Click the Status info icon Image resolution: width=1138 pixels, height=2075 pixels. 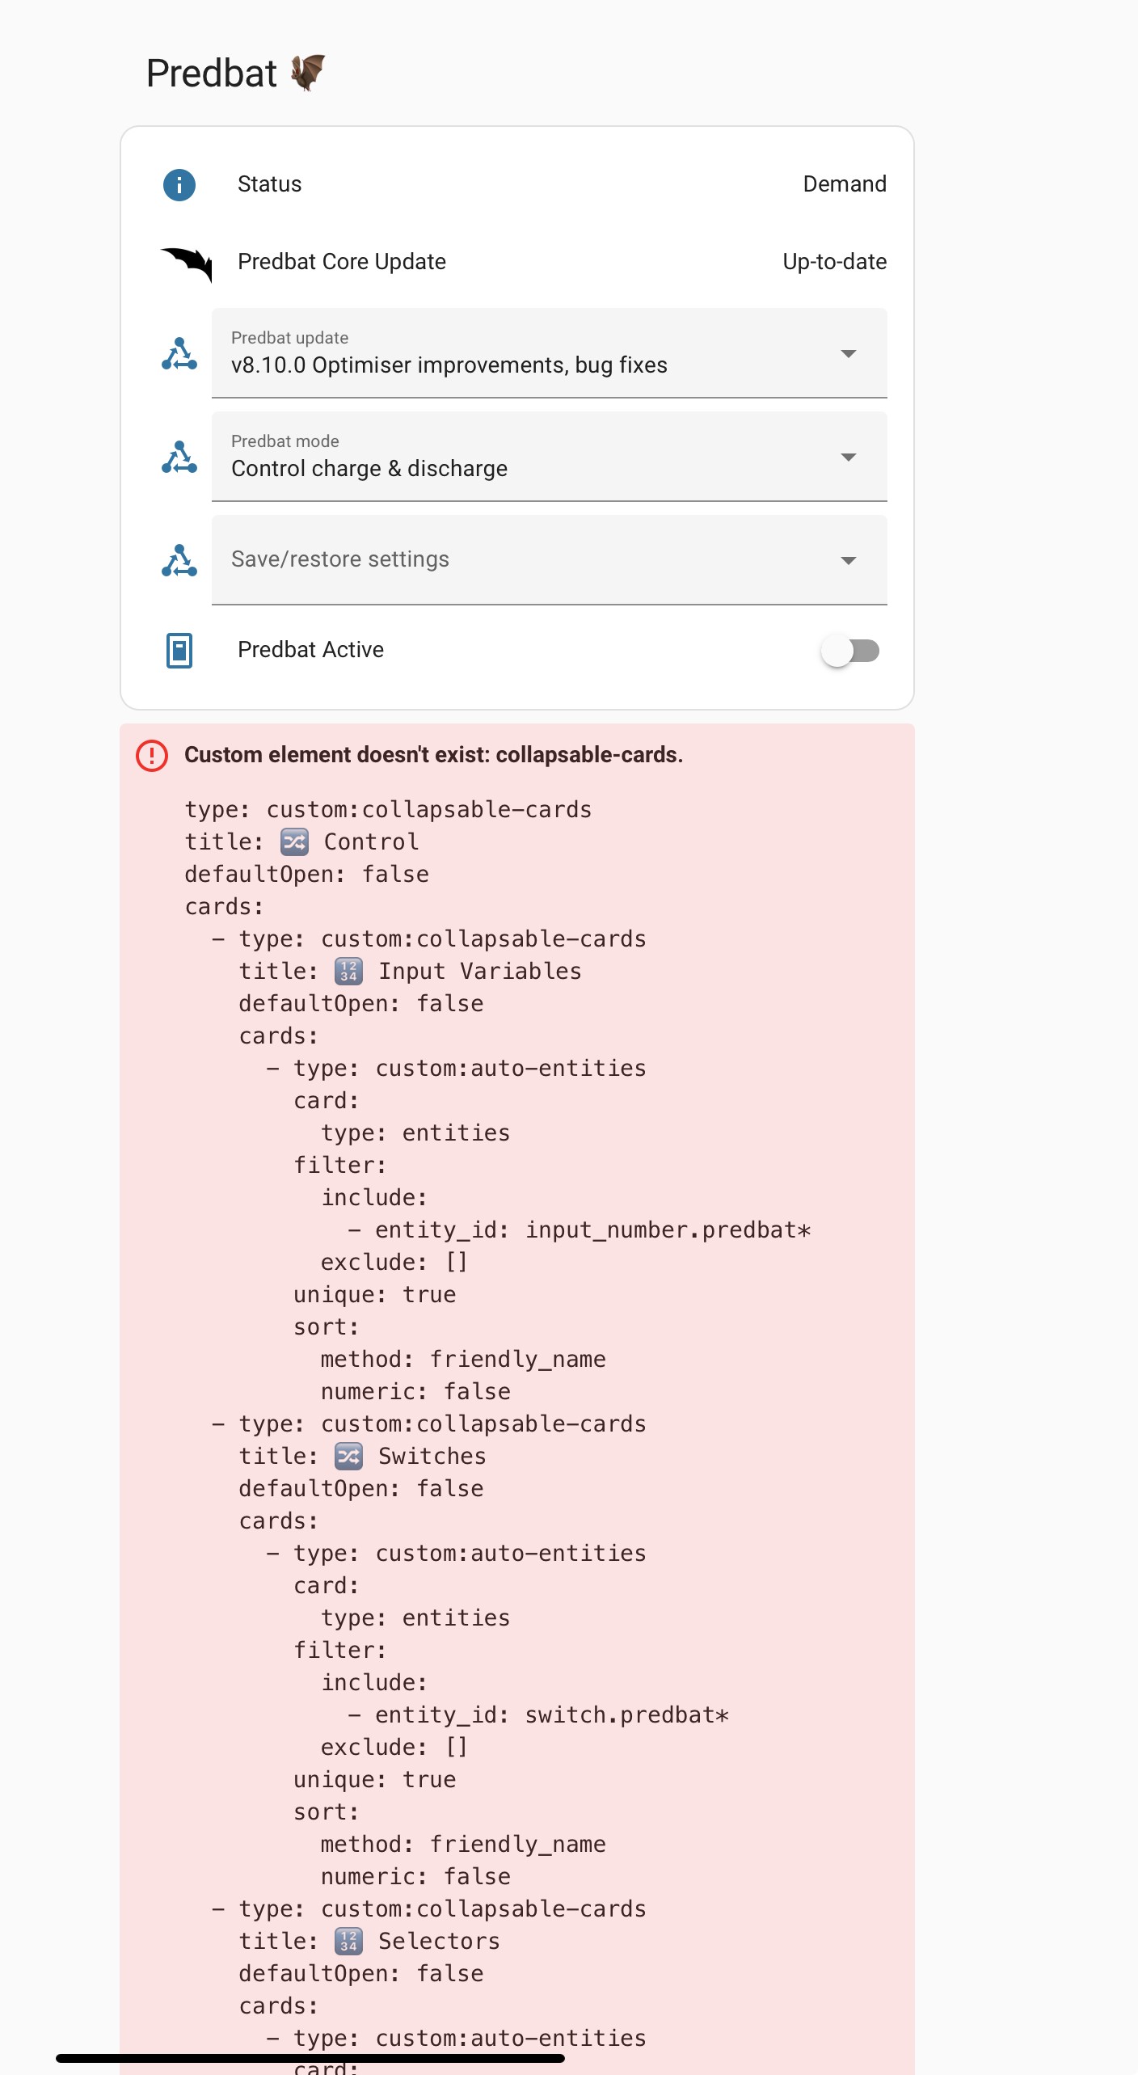coord(179,184)
